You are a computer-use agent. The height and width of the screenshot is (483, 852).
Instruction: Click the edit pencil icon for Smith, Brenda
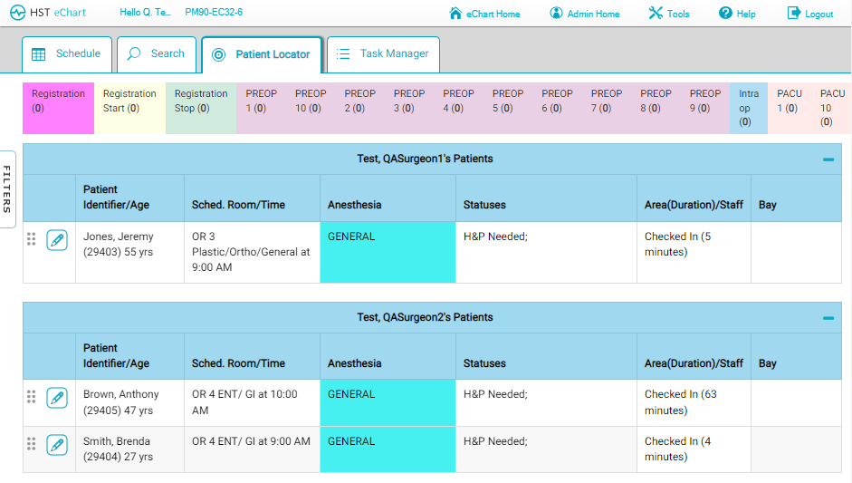tap(57, 445)
